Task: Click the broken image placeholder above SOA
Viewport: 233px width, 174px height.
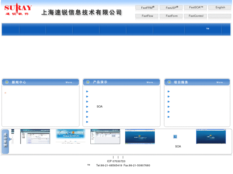Action: tap(175, 137)
